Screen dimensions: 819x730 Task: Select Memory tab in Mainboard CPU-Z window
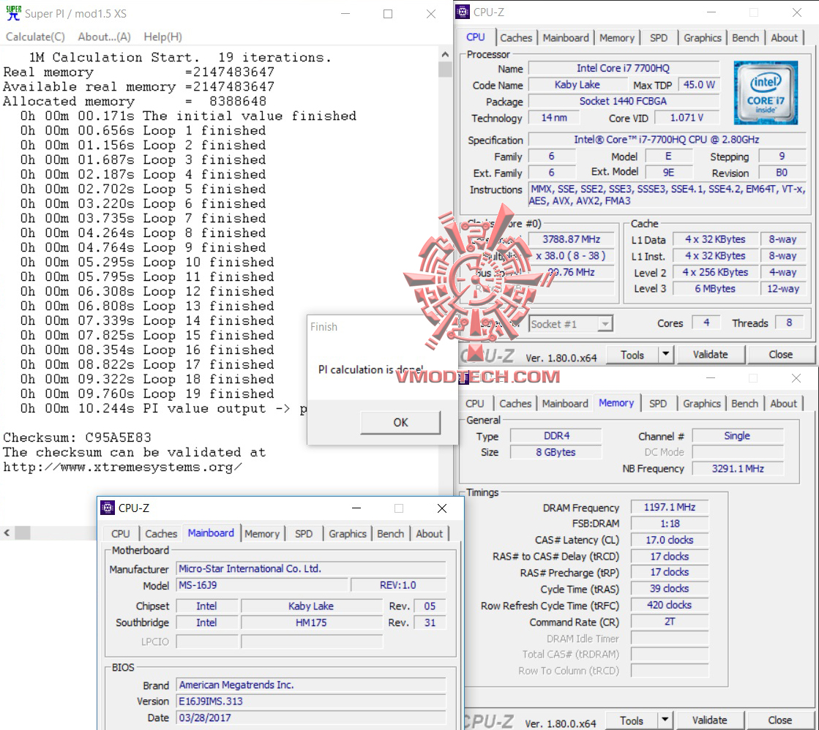click(x=262, y=534)
